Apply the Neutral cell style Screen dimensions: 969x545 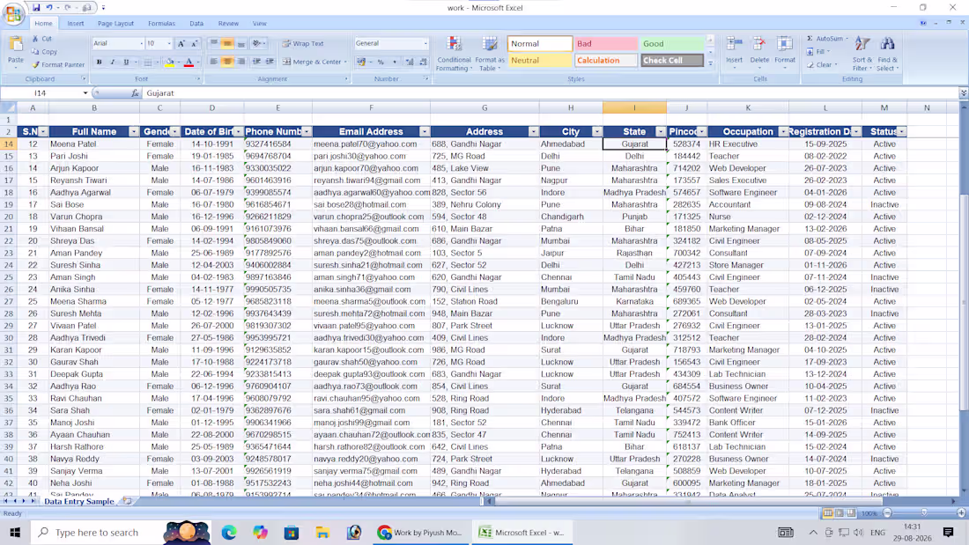tap(539, 61)
